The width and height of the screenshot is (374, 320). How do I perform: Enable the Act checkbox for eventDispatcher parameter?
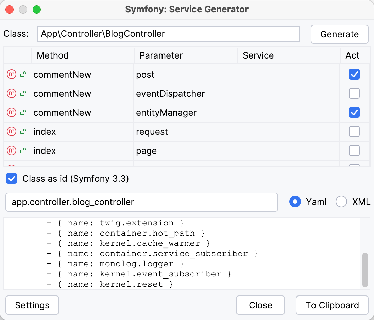tap(354, 93)
